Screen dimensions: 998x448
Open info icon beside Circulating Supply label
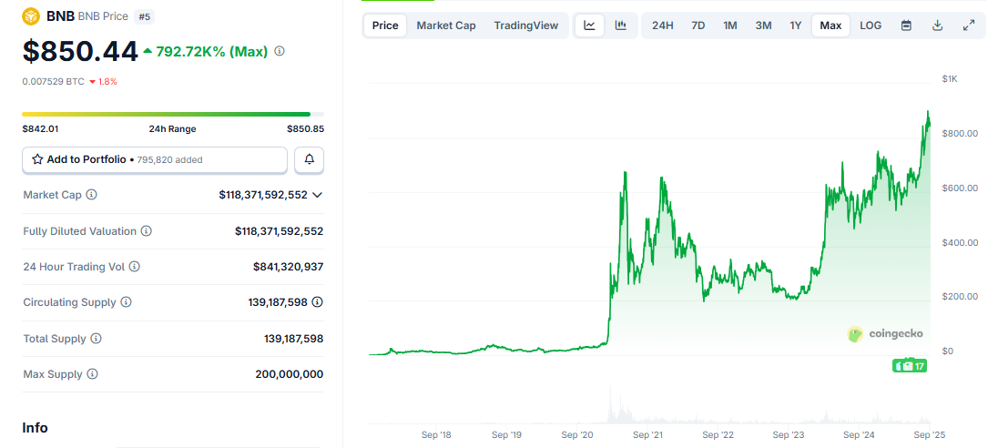[x=126, y=302]
